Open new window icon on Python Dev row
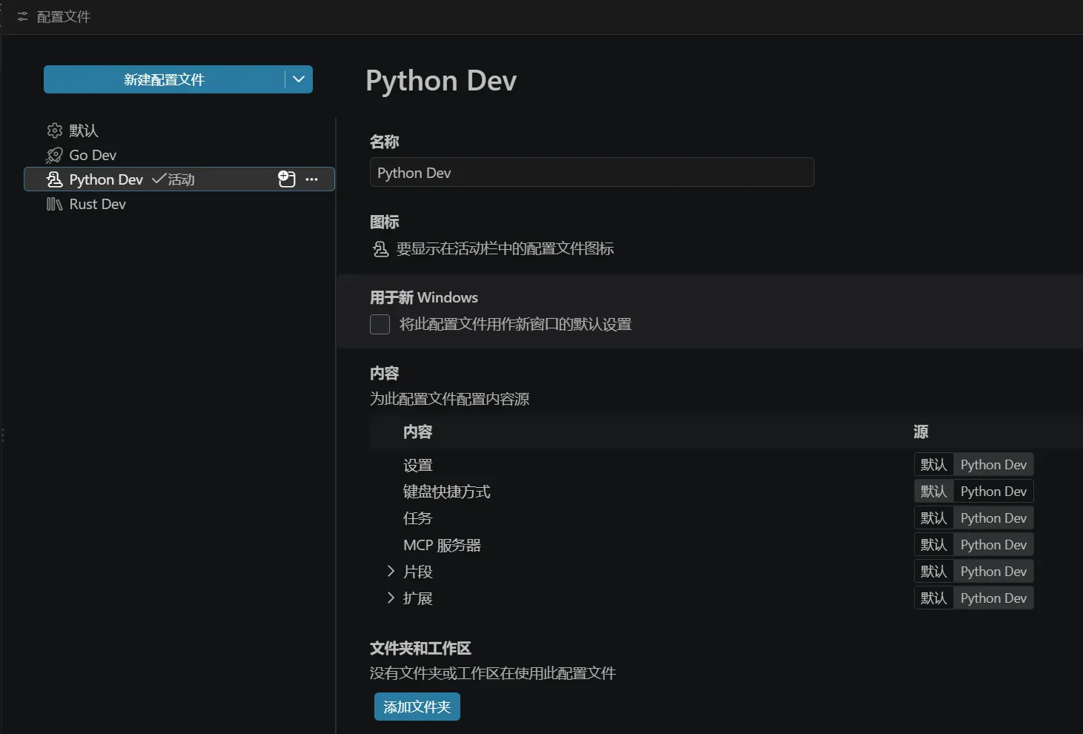 [x=287, y=179]
